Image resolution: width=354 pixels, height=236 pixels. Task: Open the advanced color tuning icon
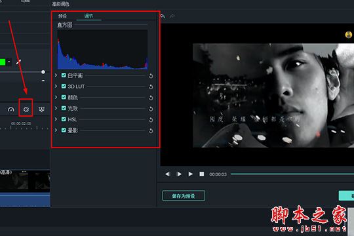(x=26, y=109)
